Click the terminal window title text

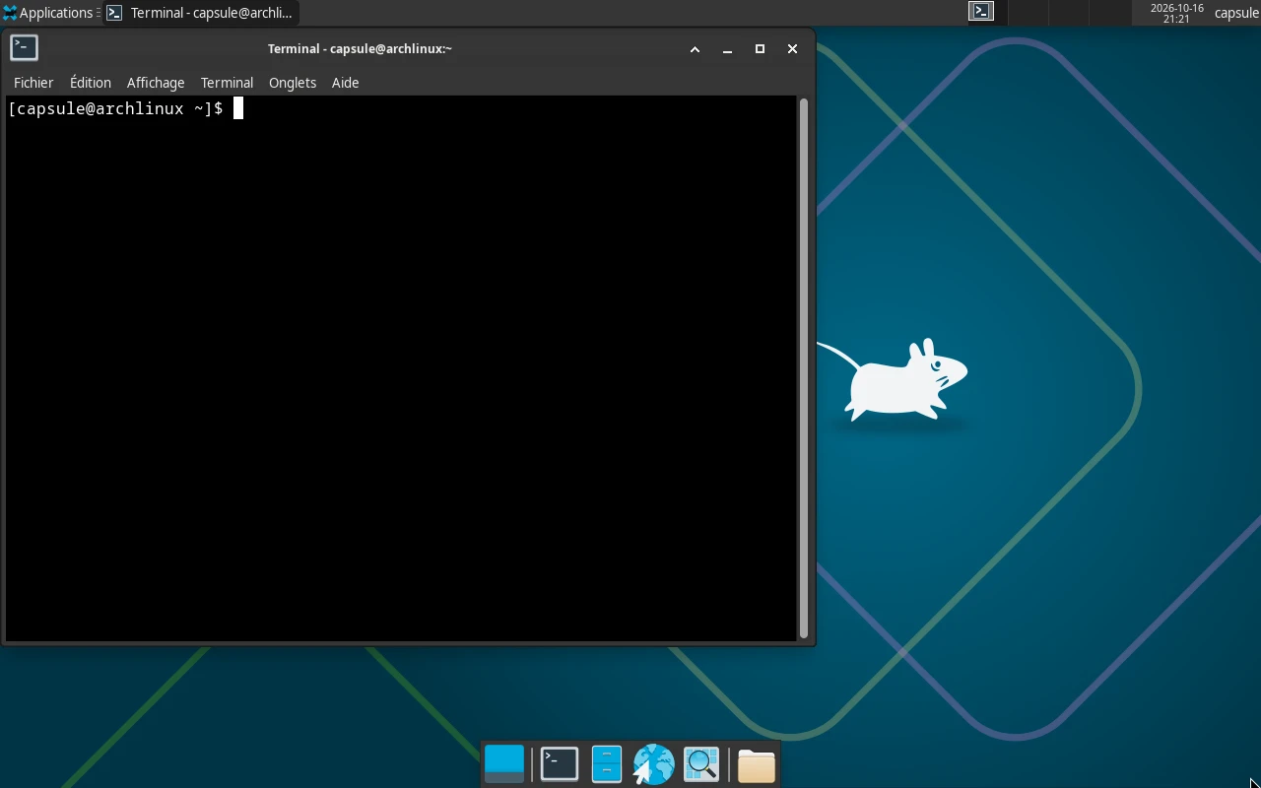[x=360, y=48]
